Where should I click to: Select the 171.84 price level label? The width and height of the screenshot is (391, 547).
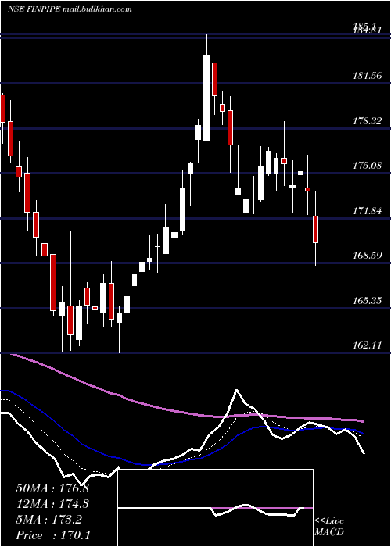(x=368, y=210)
